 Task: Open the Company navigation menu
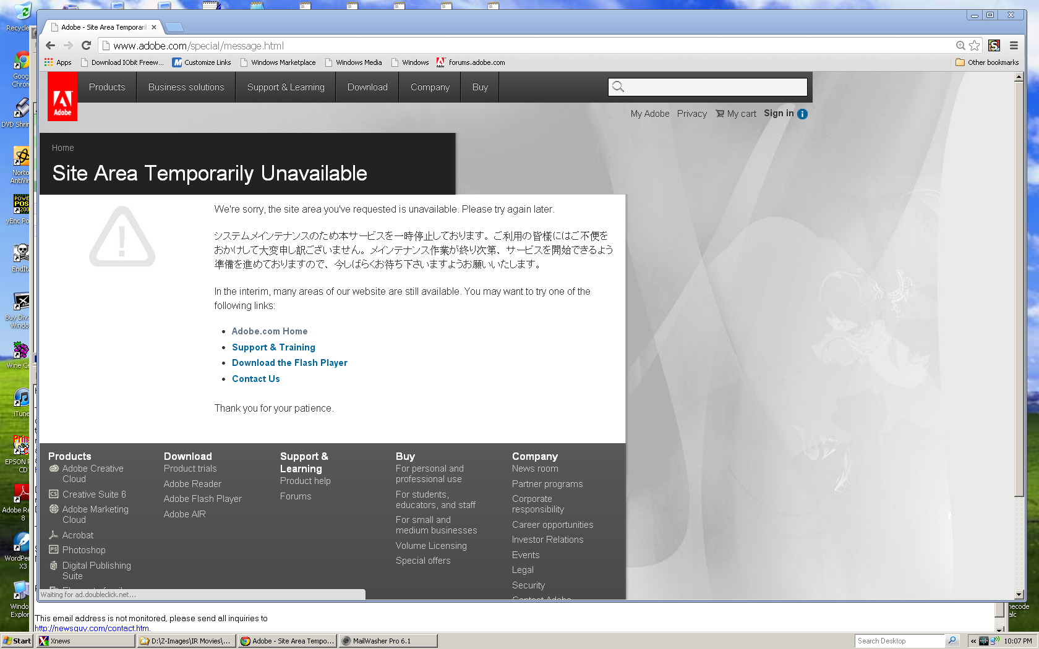click(x=430, y=87)
